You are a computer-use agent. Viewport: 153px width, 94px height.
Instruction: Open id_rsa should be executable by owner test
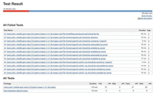[60, 66]
